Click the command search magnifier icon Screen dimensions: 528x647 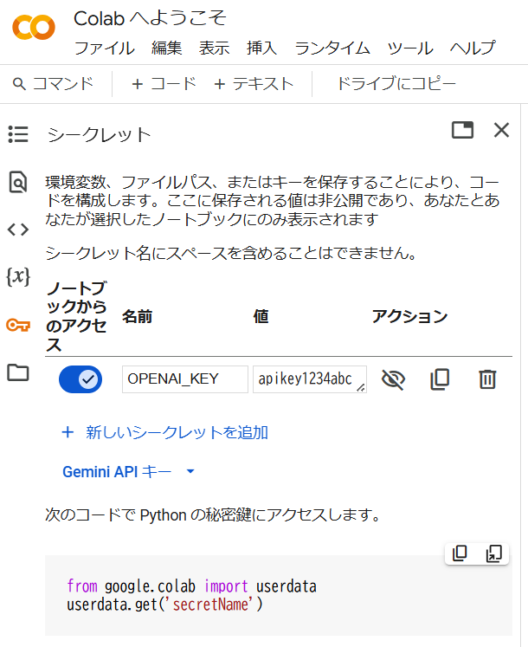(x=19, y=84)
